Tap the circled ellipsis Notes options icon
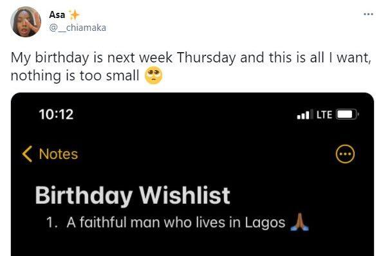Screen dimensions: 381x256 (345, 154)
